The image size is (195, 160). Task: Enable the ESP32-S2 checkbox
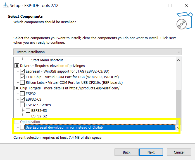tap(28, 116)
